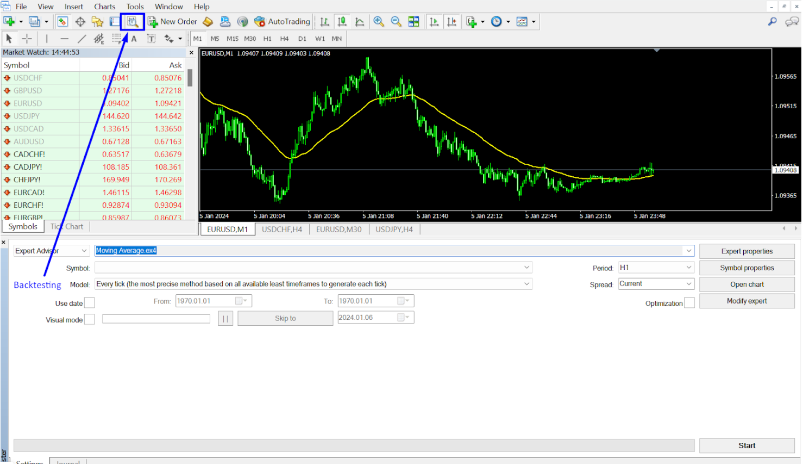803x464 pixels.
Task: Enable the Optimization checkbox
Action: 689,303
